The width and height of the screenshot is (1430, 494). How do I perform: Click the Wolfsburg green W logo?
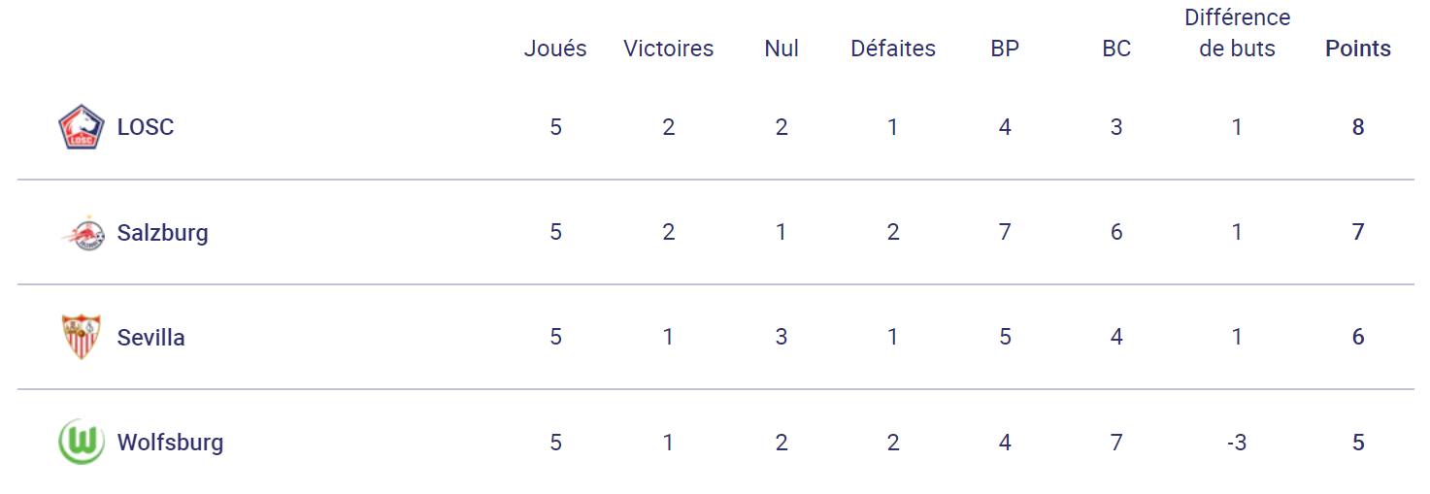(82, 443)
